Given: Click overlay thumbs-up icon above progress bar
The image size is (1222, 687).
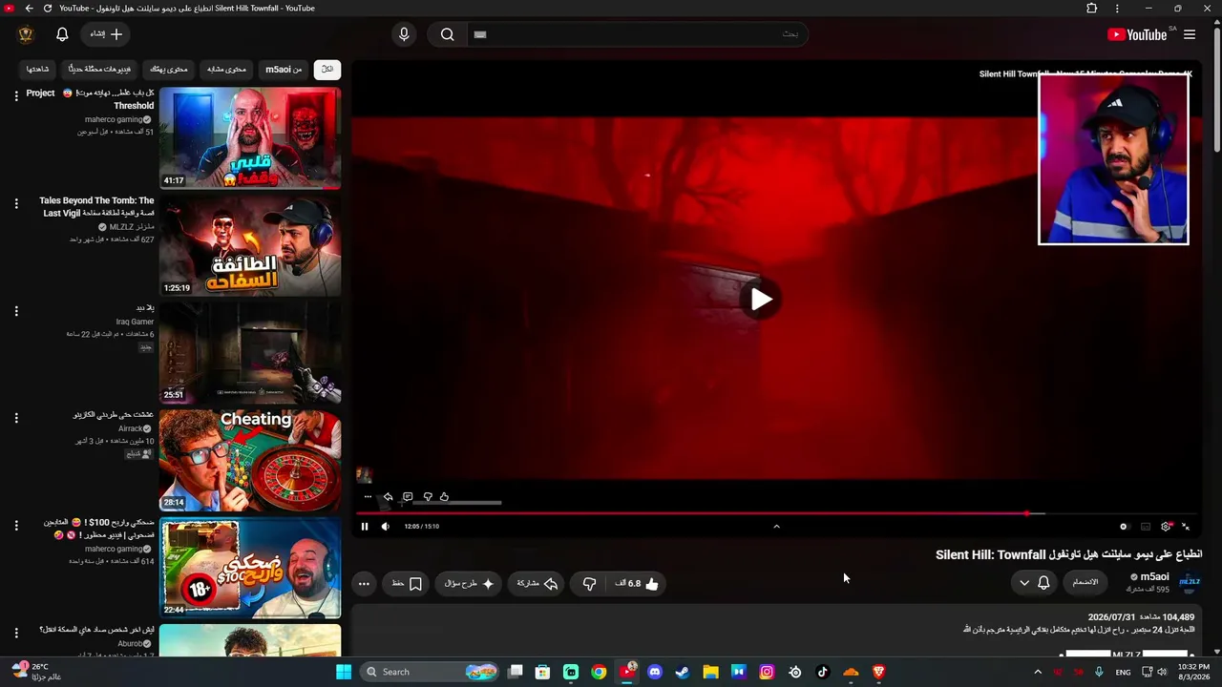Looking at the screenshot, I should (x=444, y=497).
